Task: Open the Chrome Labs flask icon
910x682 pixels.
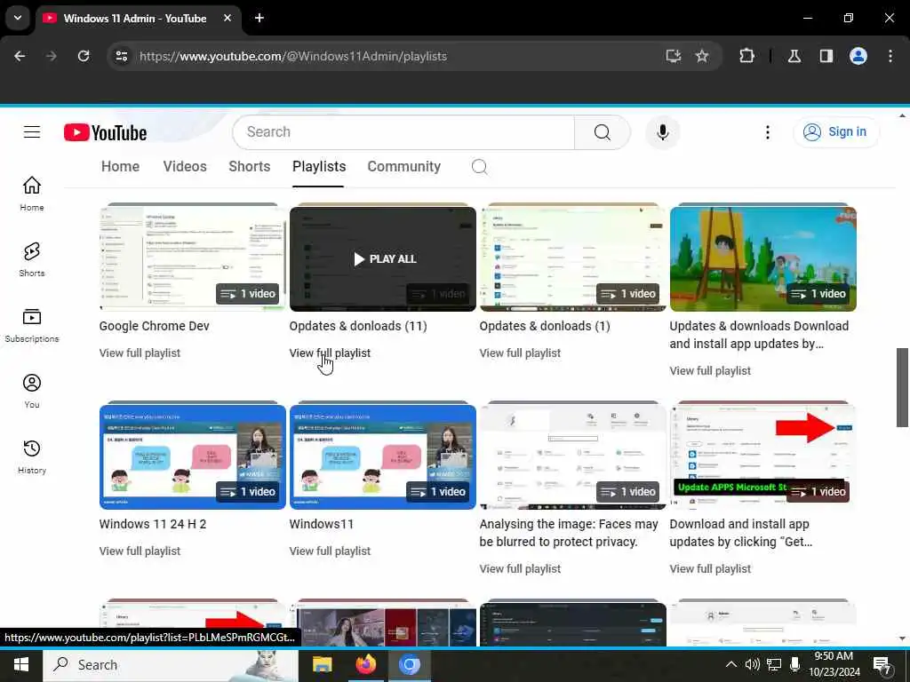Action: click(x=794, y=56)
